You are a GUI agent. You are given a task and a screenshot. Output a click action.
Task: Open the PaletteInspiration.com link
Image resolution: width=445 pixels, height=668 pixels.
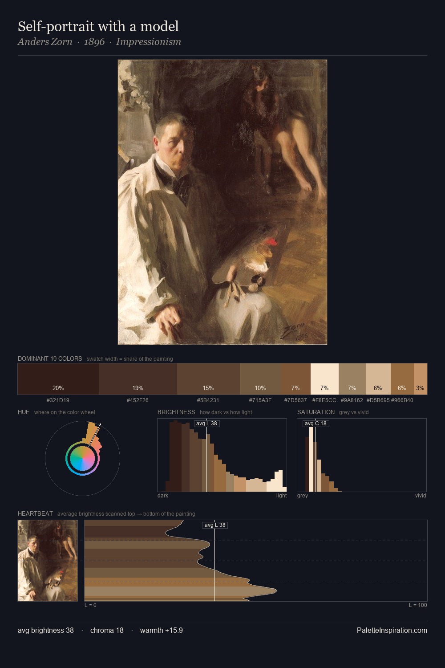click(x=392, y=630)
